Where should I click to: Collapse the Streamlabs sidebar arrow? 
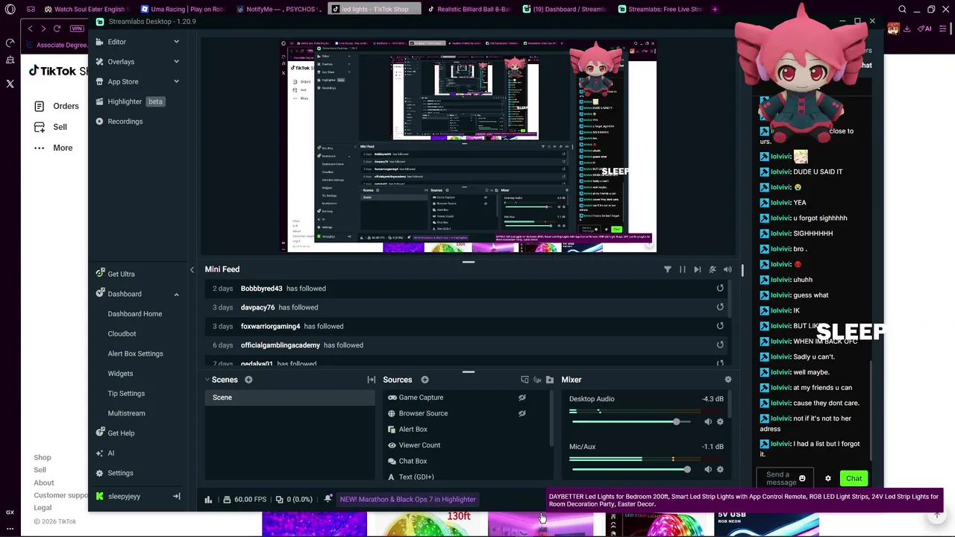click(192, 269)
